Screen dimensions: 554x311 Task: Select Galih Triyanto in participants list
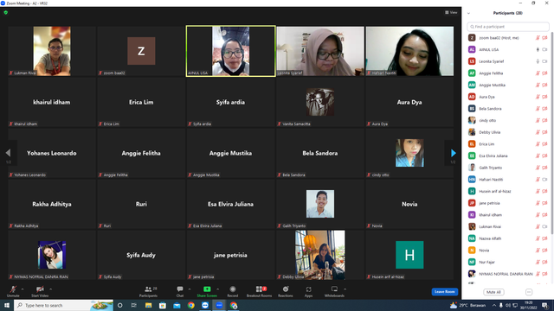point(508,168)
